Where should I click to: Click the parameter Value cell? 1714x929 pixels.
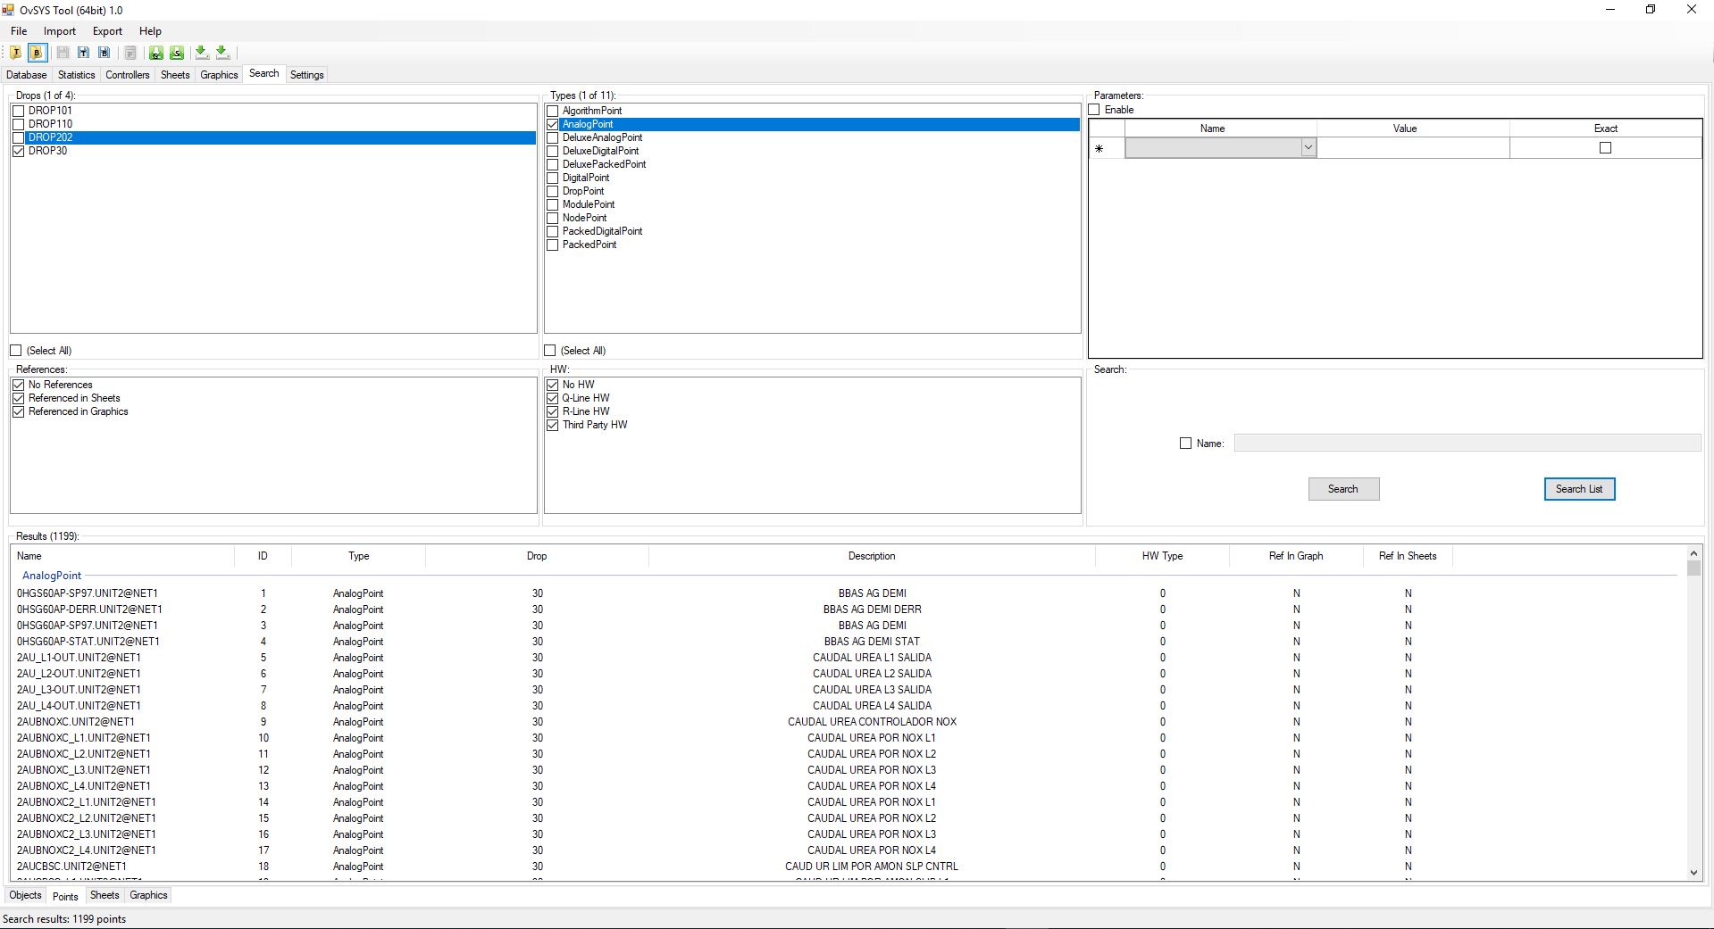click(x=1413, y=148)
